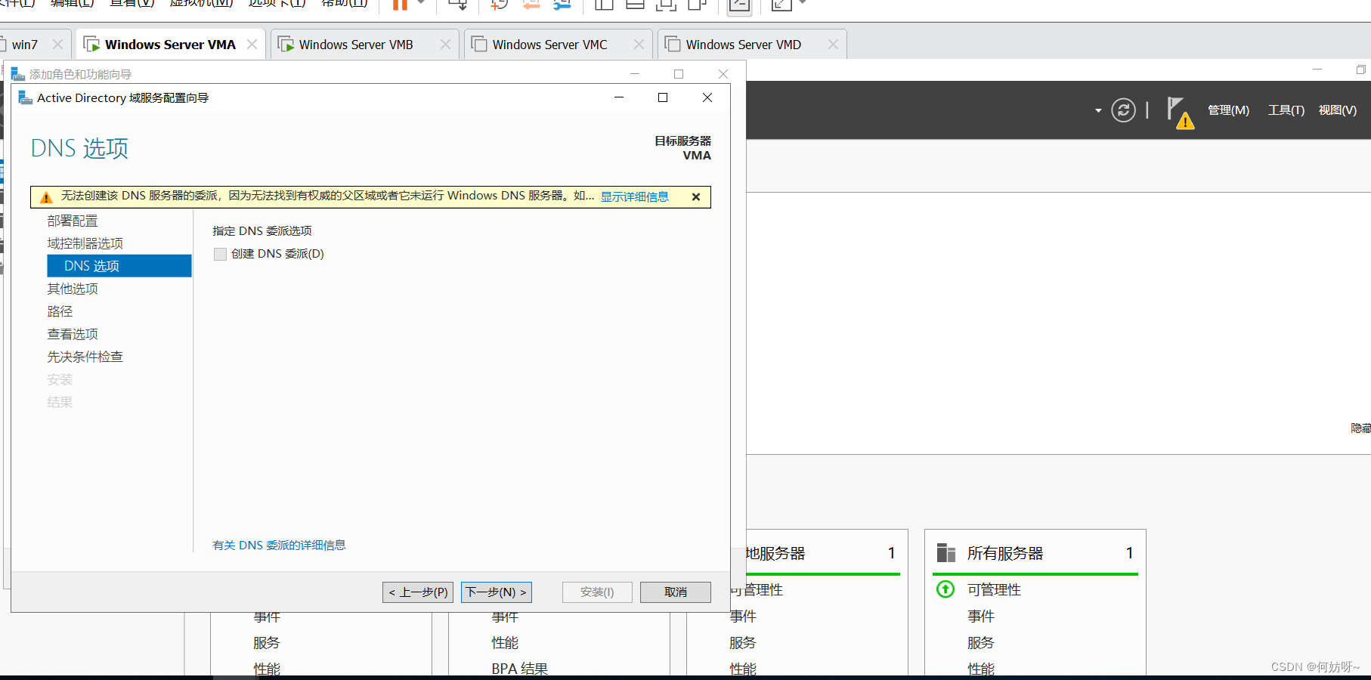Switch to the Windows Server VMA tab
This screenshot has height=680, width=1371.
(x=170, y=45)
